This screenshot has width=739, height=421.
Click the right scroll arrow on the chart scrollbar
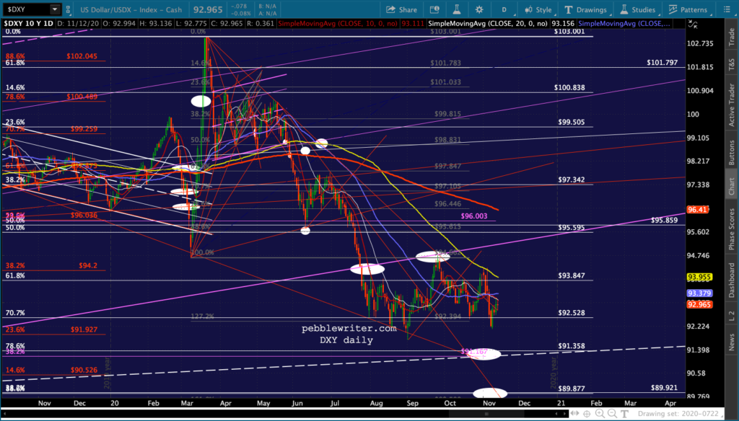564,414
